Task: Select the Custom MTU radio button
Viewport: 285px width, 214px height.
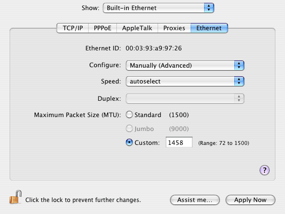Action: click(129, 143)
